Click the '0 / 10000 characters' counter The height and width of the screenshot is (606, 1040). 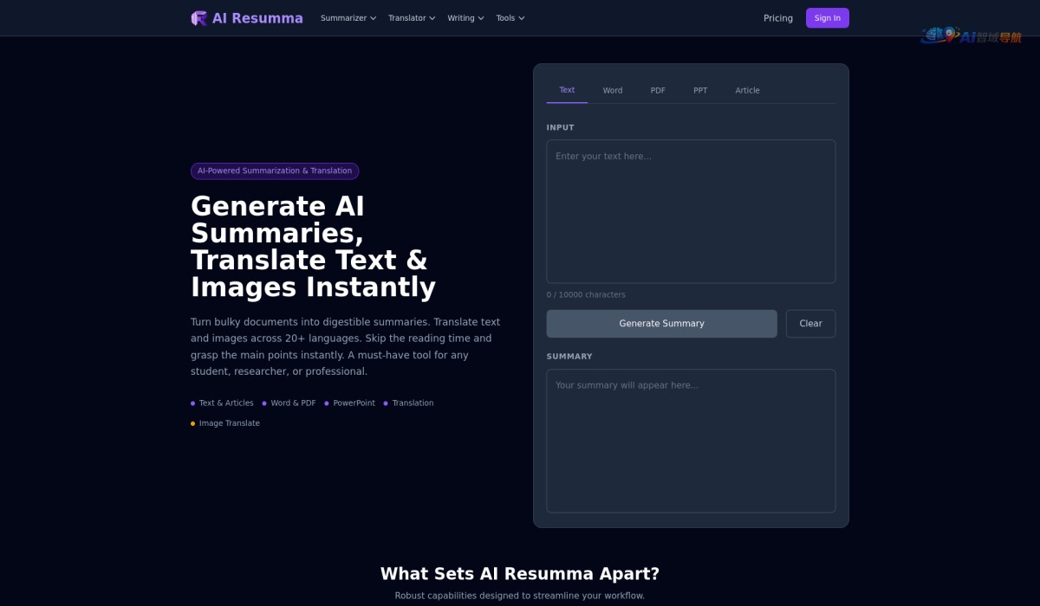pos(586,294)
